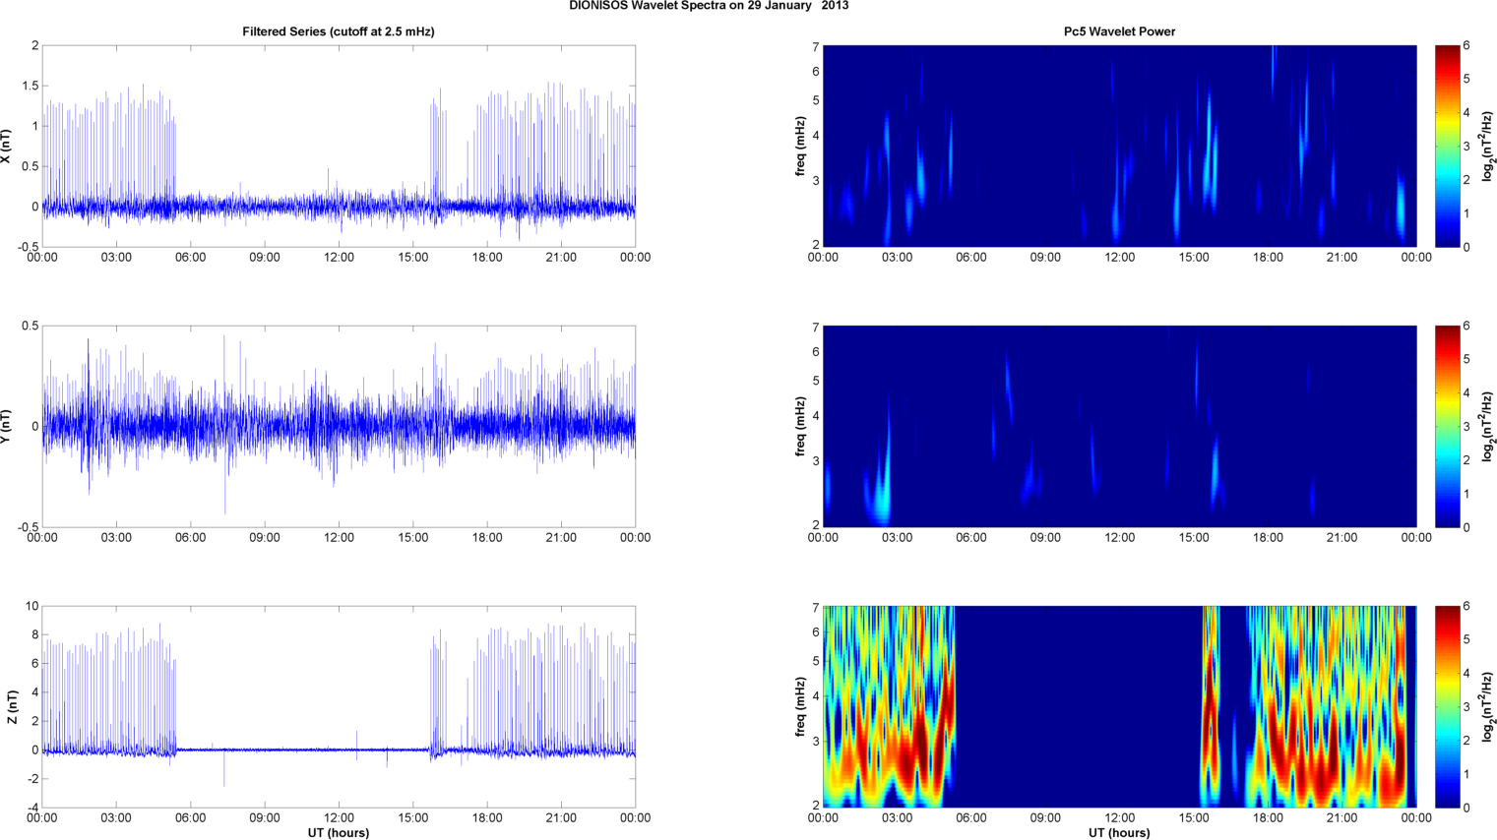Click the 'Y (nT)' axis label
Screen dimensions: 1497x840
(6, 427)
